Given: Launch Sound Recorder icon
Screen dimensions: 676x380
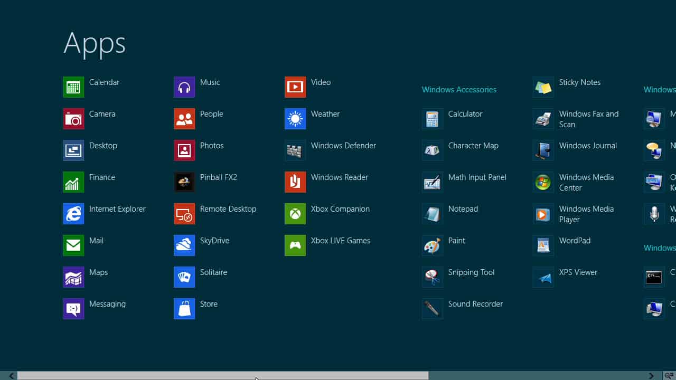Looking at the screenshot, I should coord(433,309).
